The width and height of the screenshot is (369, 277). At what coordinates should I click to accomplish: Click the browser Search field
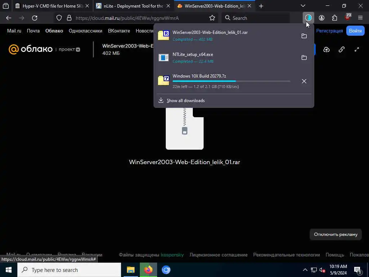[x=256, y=18]
